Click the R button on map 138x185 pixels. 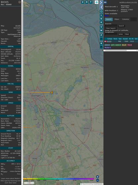(x=101, y=43)
